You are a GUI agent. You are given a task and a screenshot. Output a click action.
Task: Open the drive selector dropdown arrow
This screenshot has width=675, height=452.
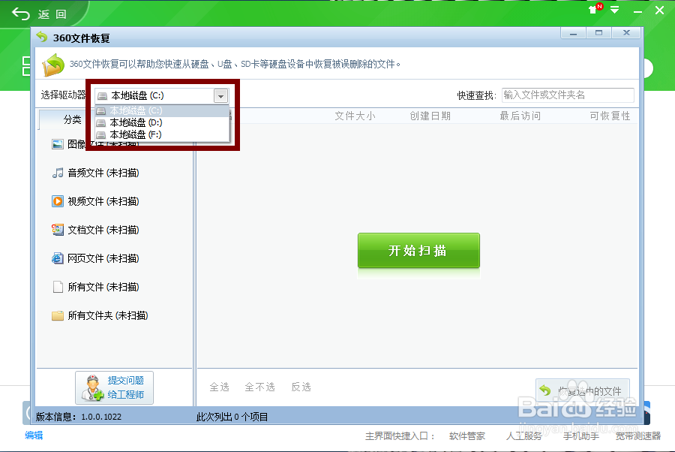pos(221,95)
